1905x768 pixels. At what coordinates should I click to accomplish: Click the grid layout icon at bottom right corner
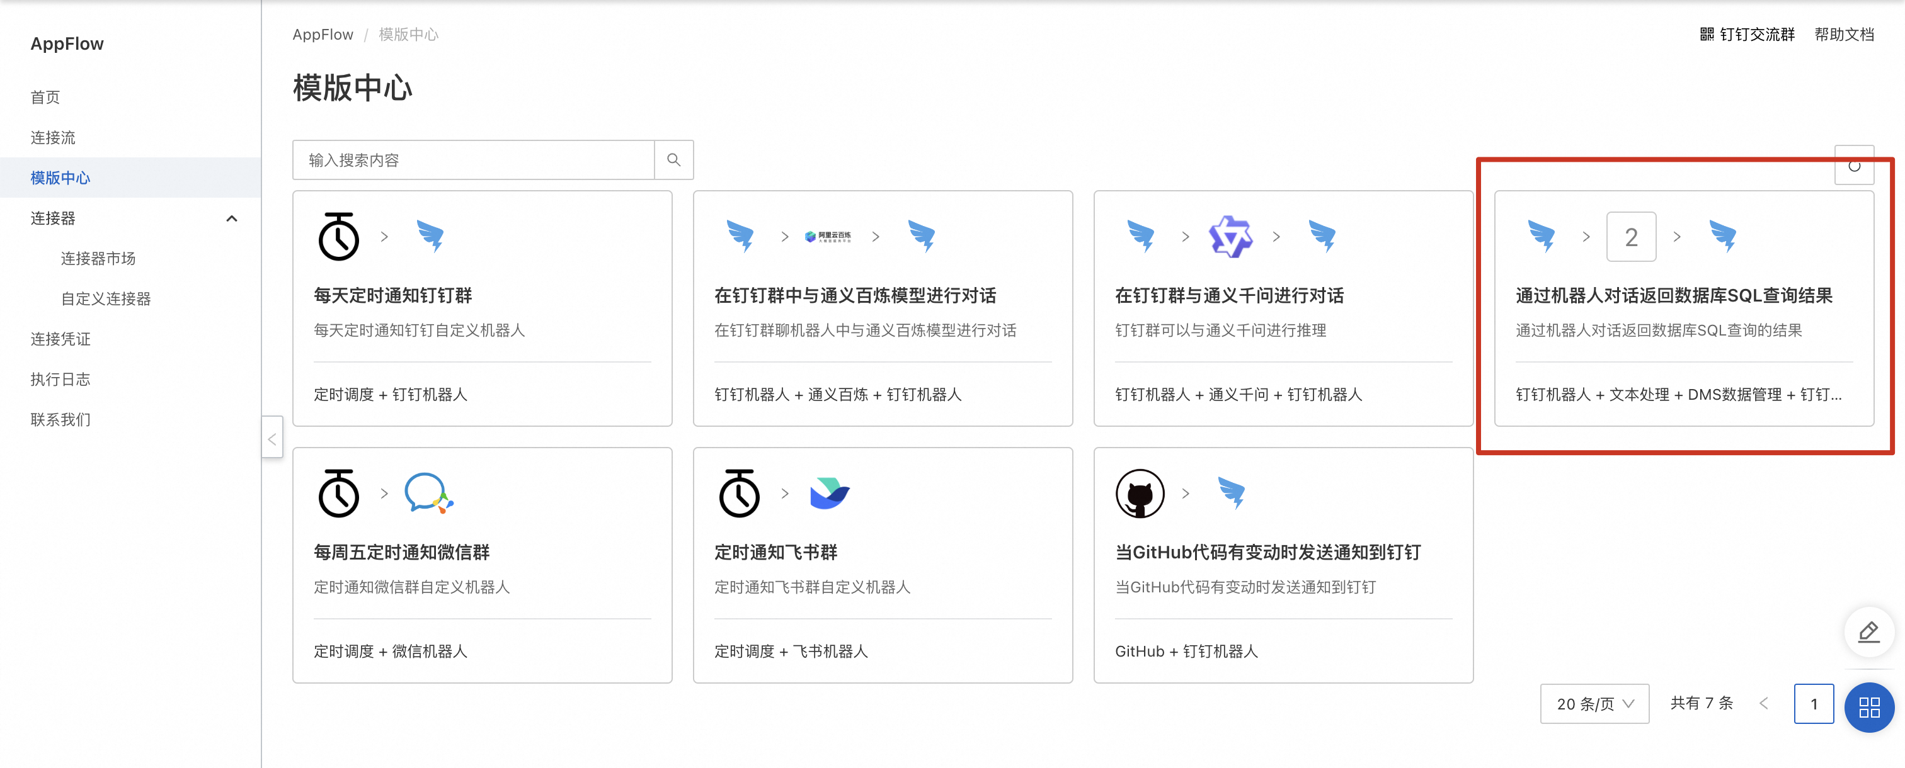tap(1870, 708)
